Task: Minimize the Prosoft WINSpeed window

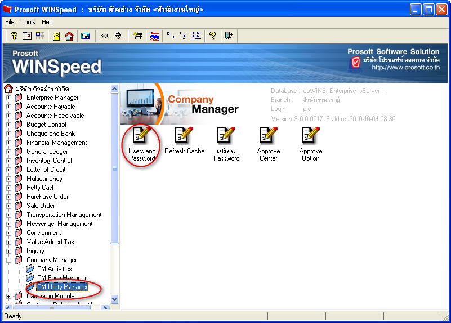Action: [x=415, y=10]
